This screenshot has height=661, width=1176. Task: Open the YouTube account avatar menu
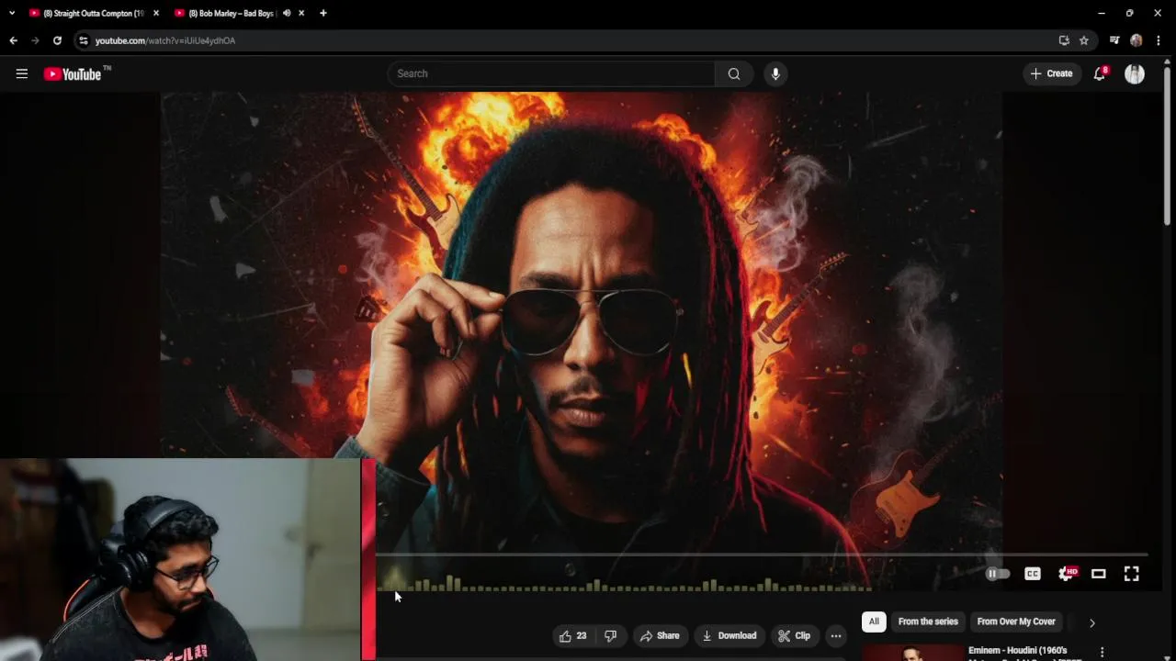point(1135,73)
